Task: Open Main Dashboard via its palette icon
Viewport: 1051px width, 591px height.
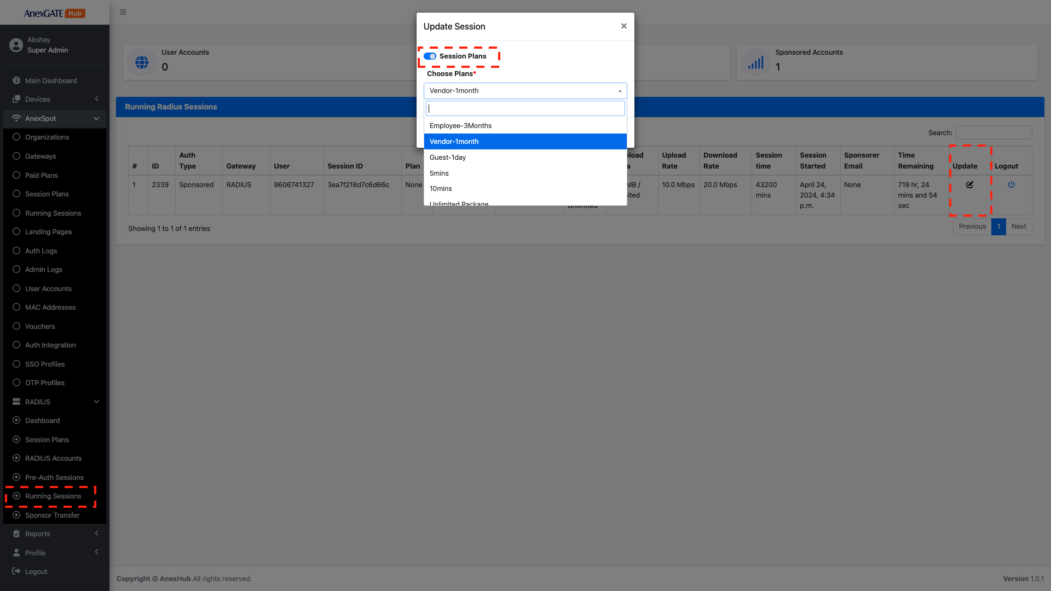Action: [16, 80]
